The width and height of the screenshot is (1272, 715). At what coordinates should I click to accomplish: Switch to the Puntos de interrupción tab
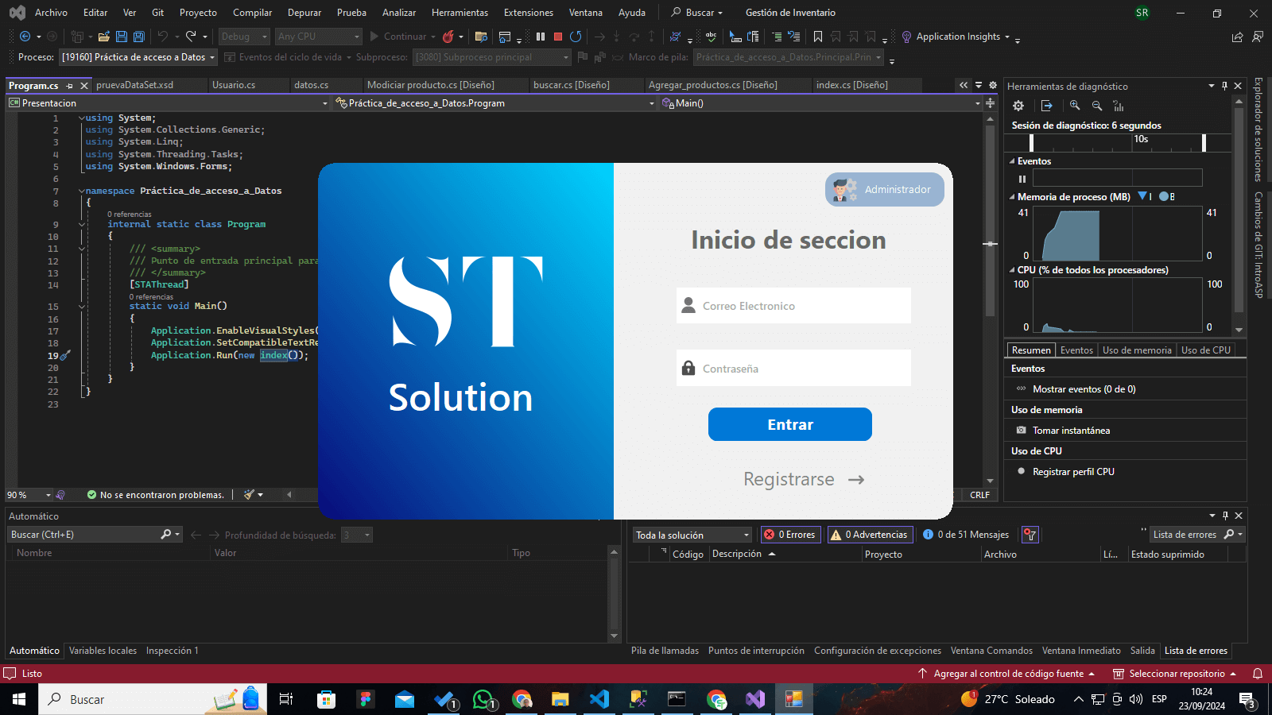point(756,651)
